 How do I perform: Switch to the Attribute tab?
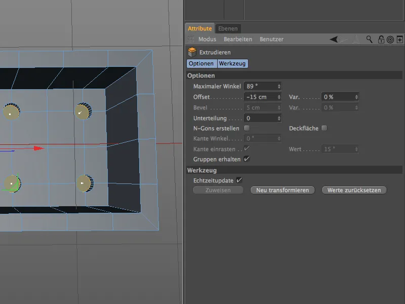pos(199,28)
